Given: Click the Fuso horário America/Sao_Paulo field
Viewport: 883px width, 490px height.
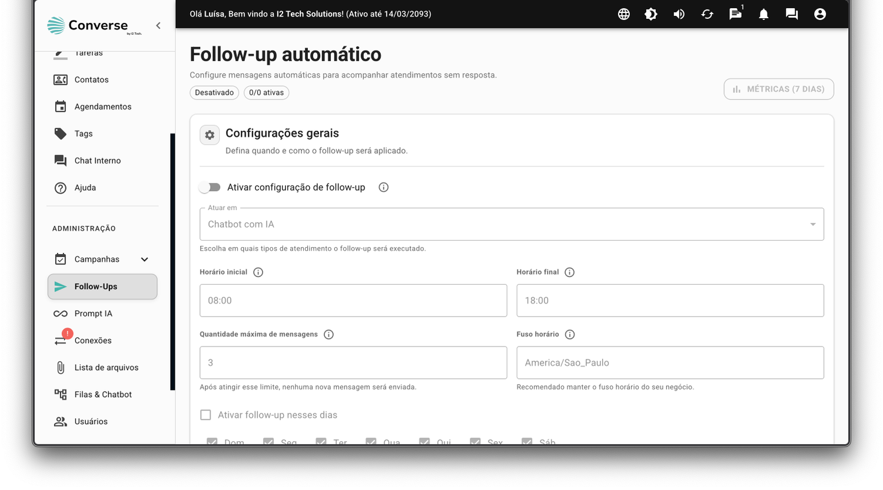Looking at the screenshot, I should tap(670, 362).
